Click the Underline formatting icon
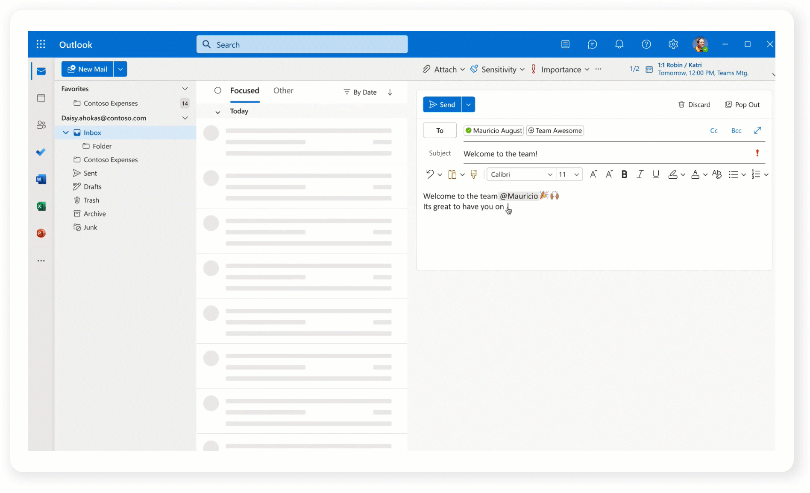810x493 pixels. point(655,174)
